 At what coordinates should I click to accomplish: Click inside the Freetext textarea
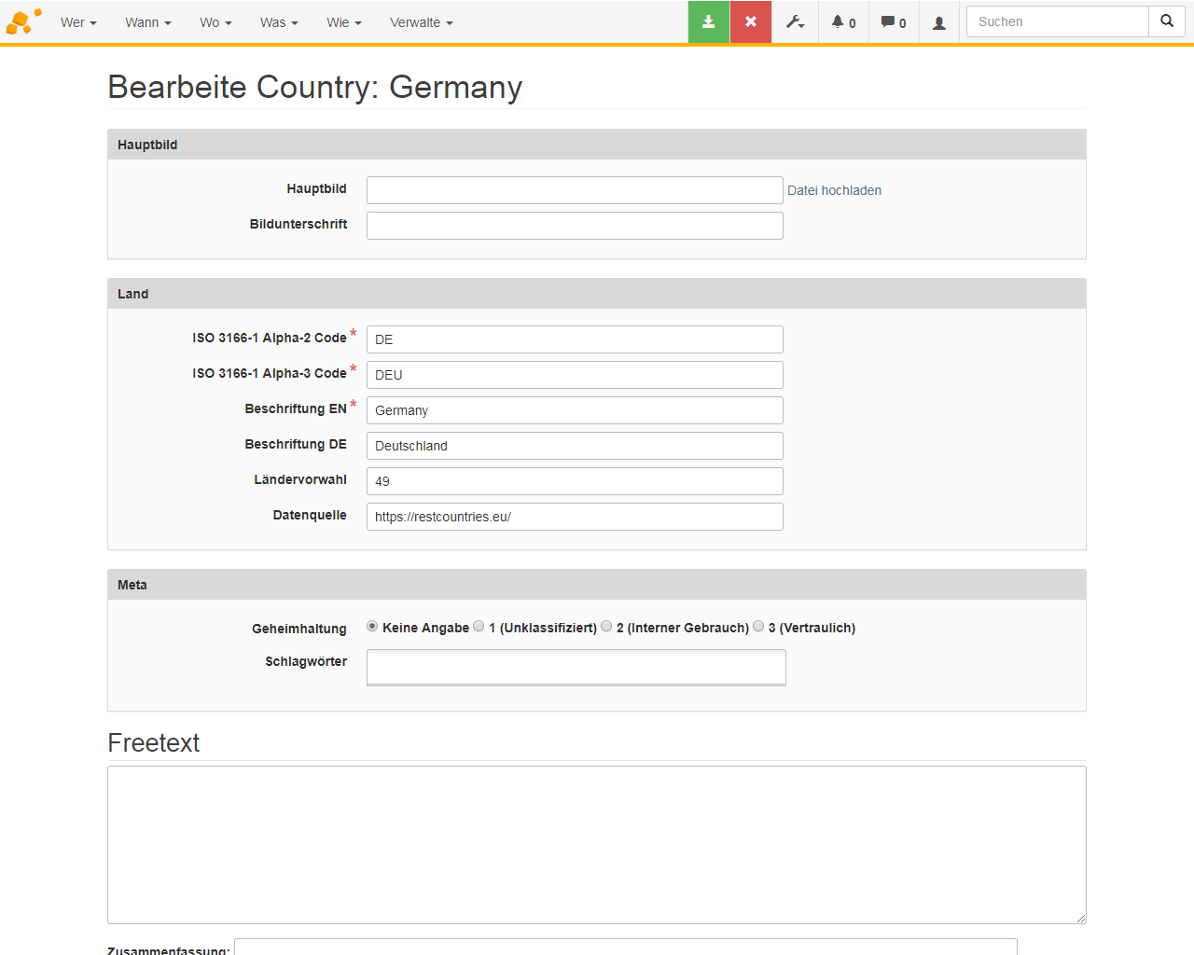point(597,845)
